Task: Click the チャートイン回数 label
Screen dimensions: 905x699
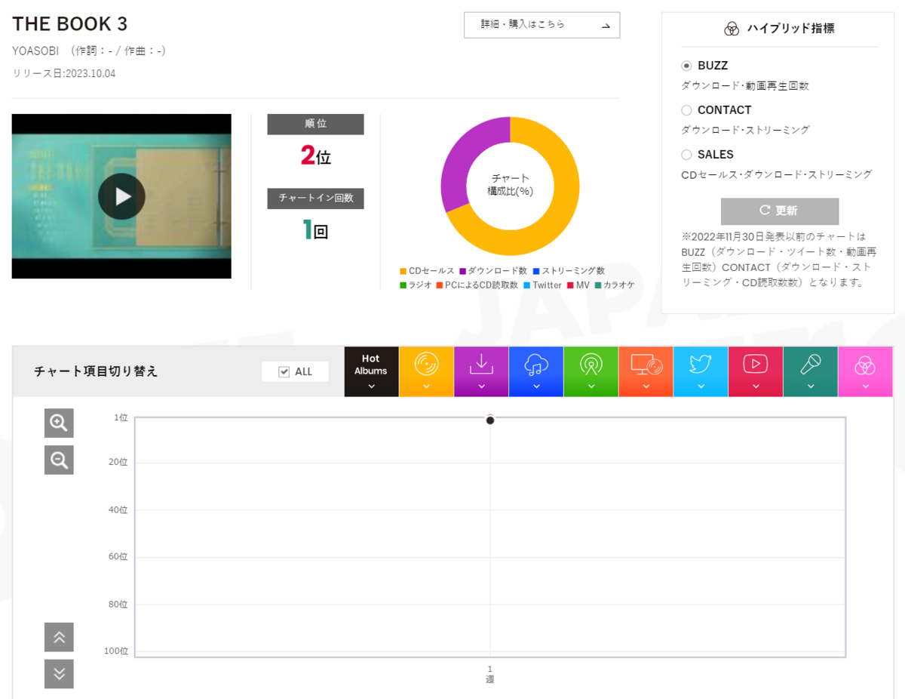Action: (315, 198)
